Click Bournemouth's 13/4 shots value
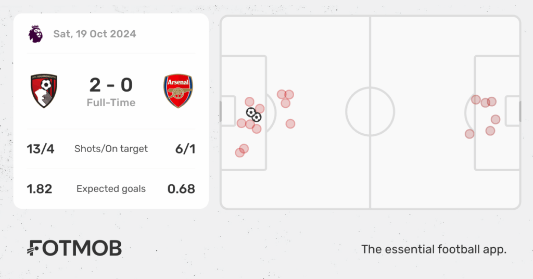This screenshot has height=279, width=533. (x=41, y=149)
